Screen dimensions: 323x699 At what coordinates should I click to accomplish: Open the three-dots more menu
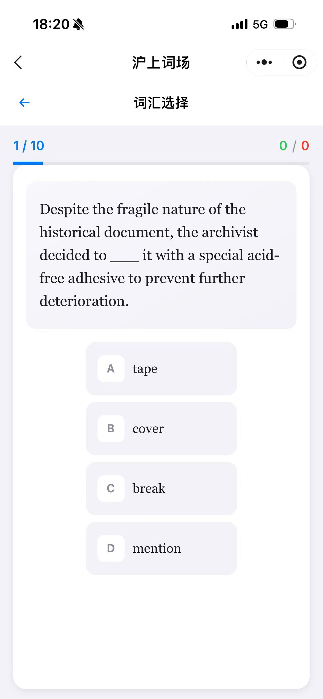click(x=264, y=62)
